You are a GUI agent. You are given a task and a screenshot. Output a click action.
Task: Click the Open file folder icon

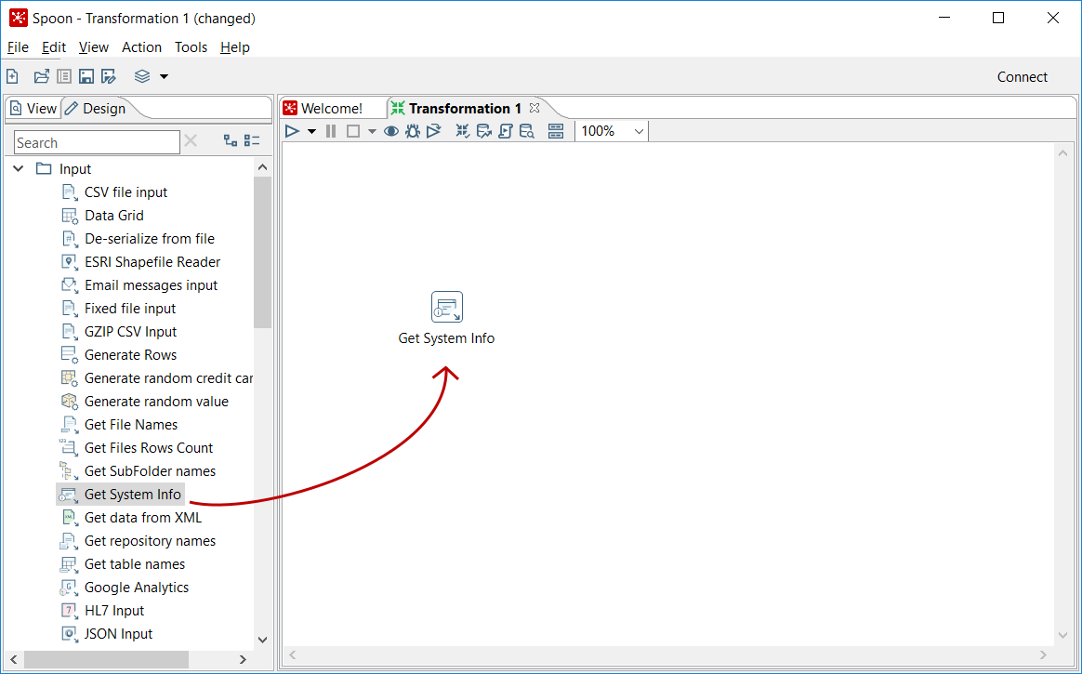42,76
